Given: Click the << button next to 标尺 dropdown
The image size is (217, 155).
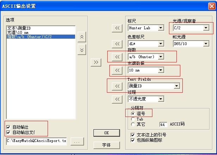Looking at the screenshot, I should pos(116,28).
